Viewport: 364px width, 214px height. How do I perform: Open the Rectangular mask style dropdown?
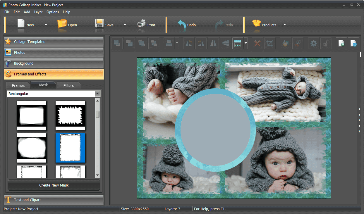tap(97, 94)
